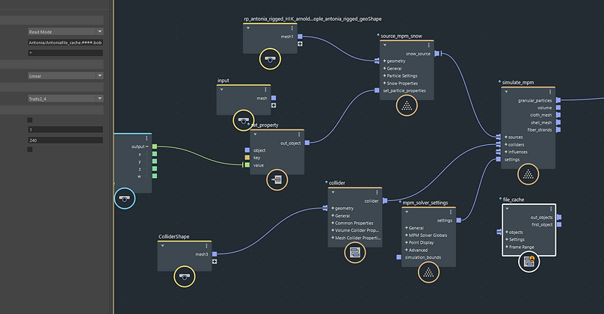604x314 pixels.
Task: Collapse the collider node with its arrow
Action: pyautogui.click(x=333, y=192)
